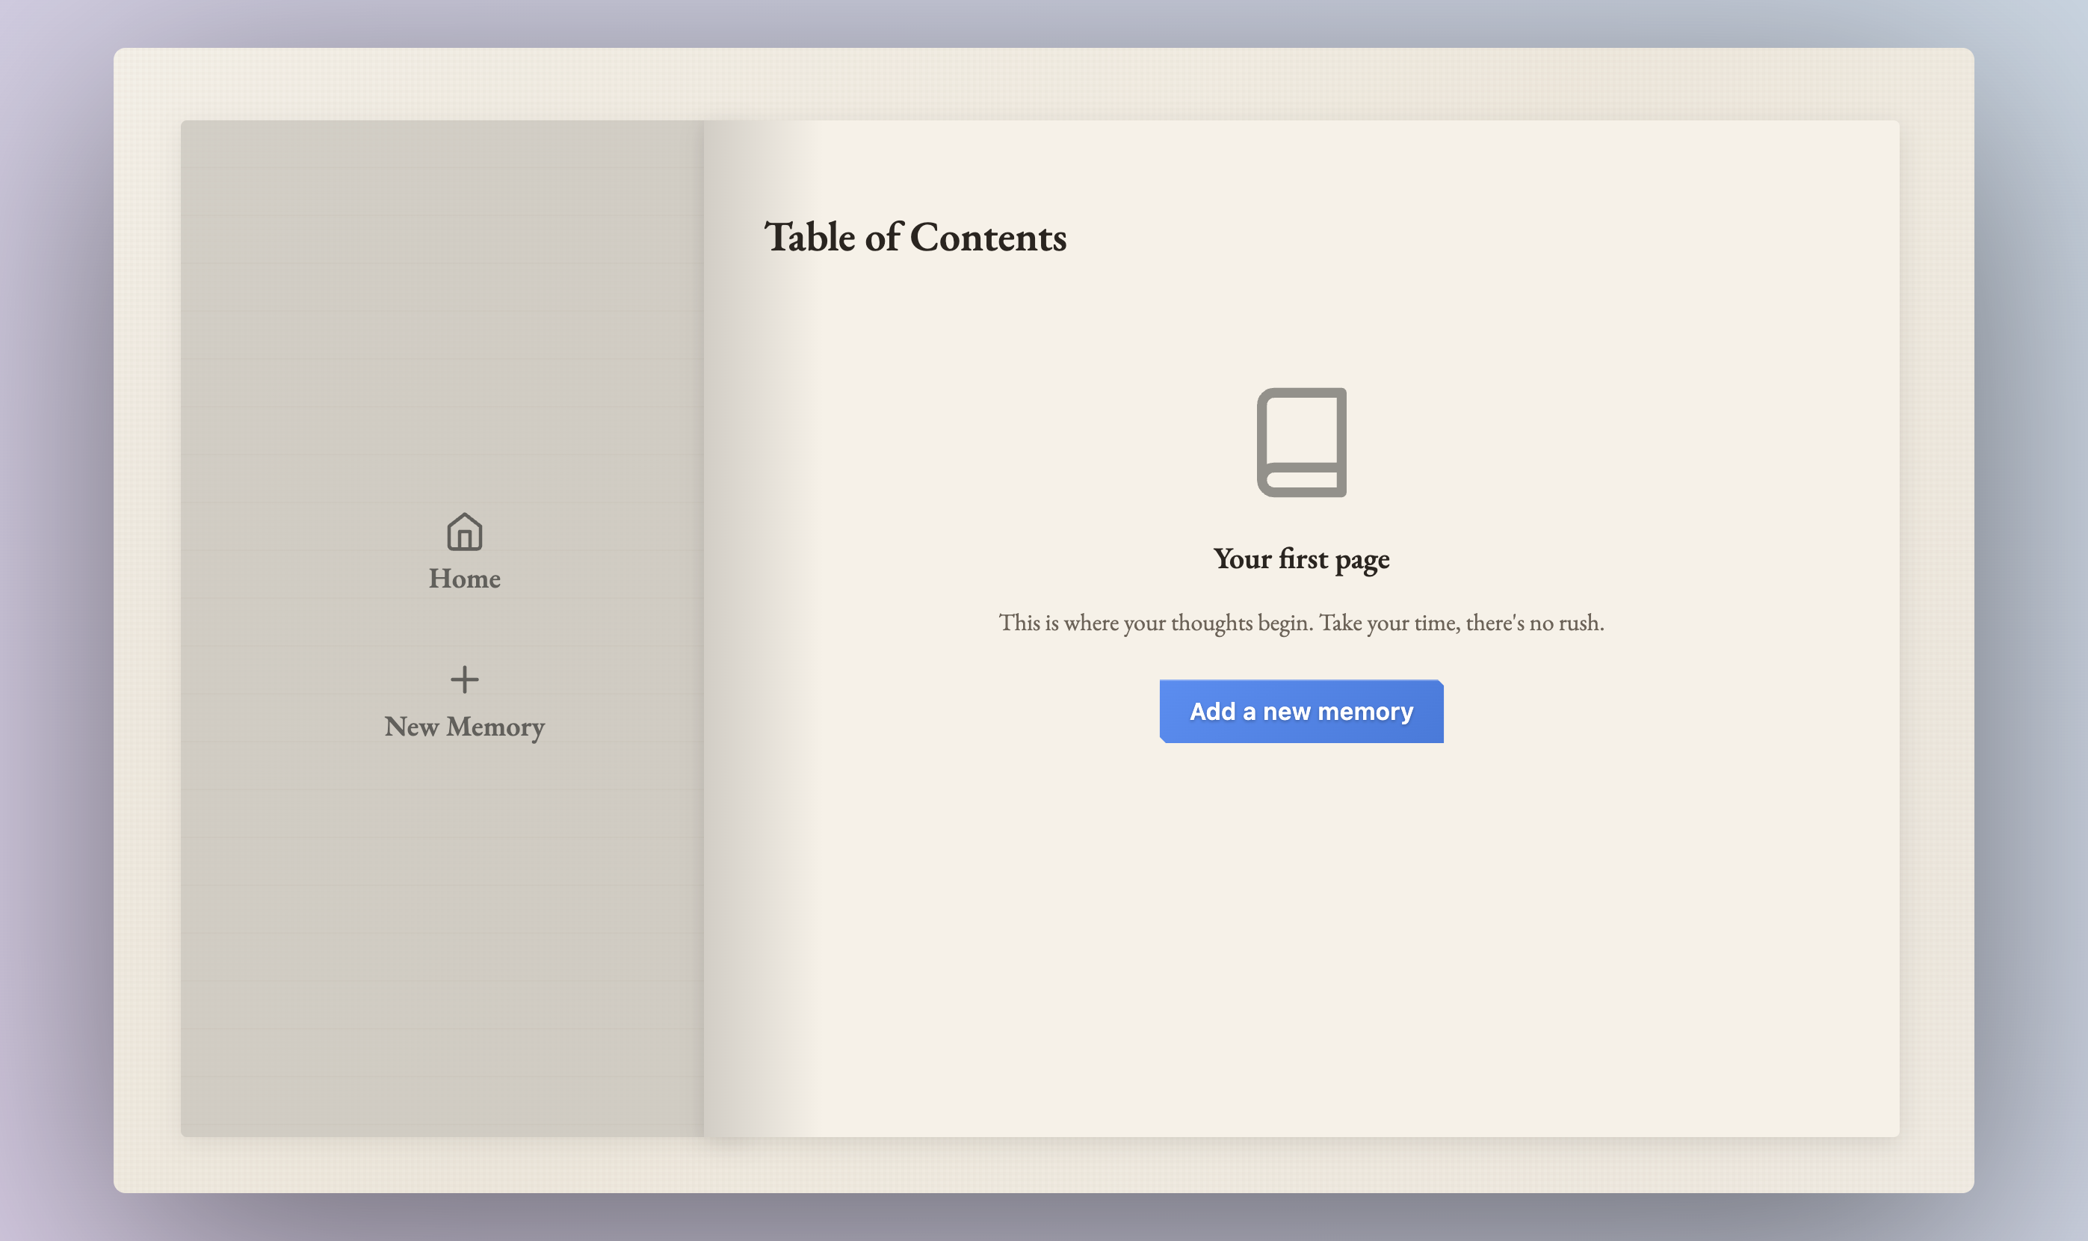Select the Home text label
This screenshot has height=1241, width=2088.
[464, 578]
